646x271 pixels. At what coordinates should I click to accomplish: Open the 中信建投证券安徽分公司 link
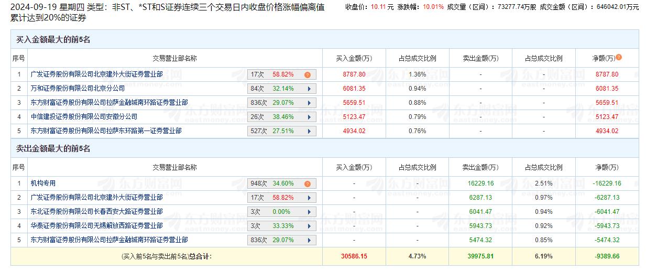(84, 116)
